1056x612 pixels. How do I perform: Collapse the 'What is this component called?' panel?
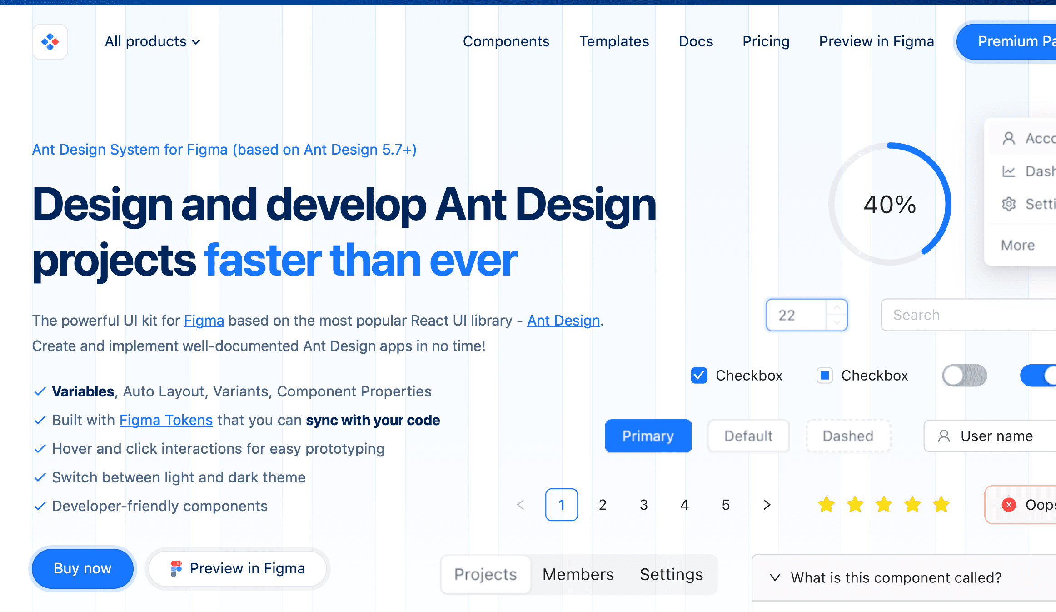coord(904,577)
